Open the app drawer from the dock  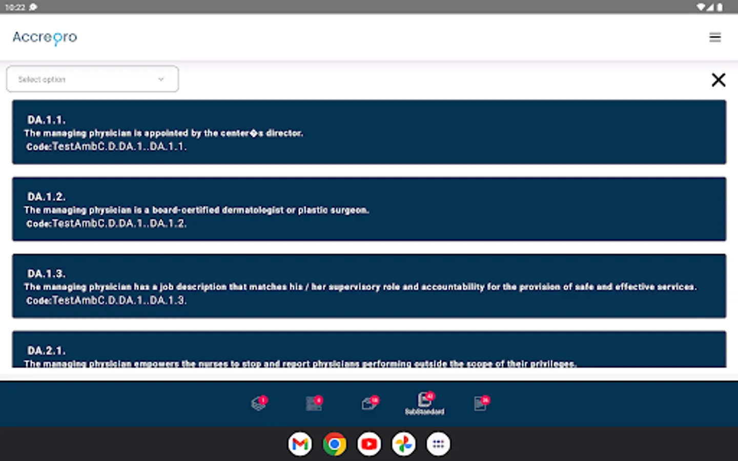[438, 444]
